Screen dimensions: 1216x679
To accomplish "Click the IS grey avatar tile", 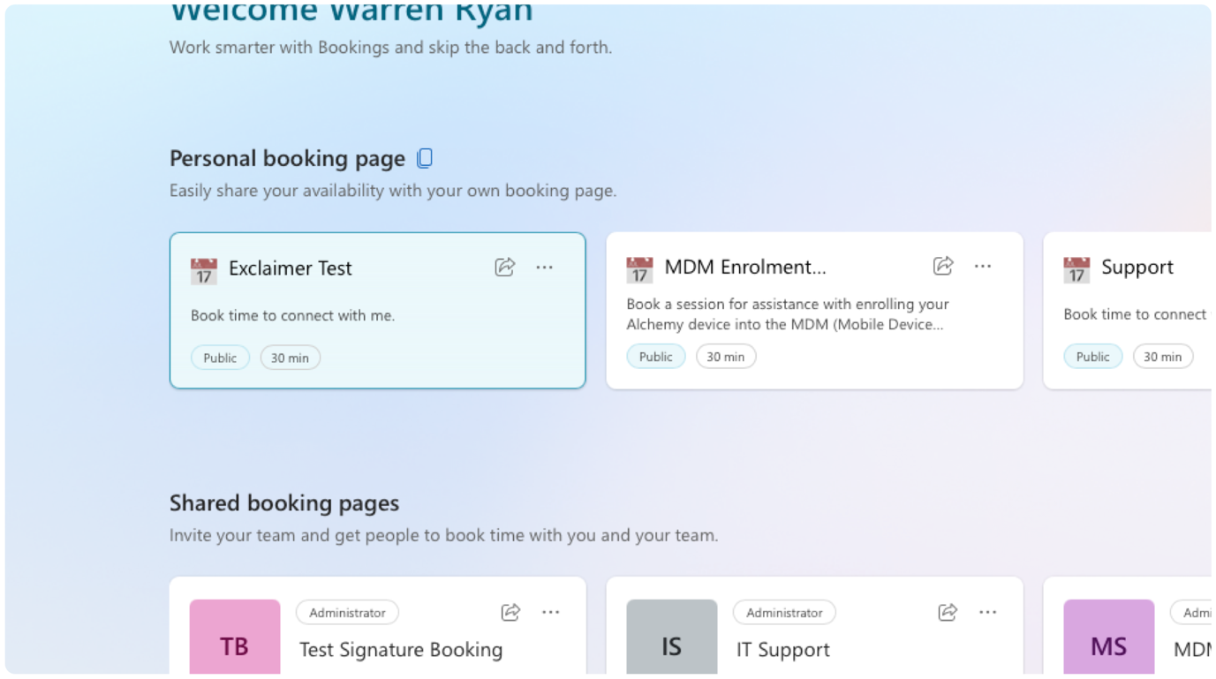I will pyautogui.click(x=672, y=637).
